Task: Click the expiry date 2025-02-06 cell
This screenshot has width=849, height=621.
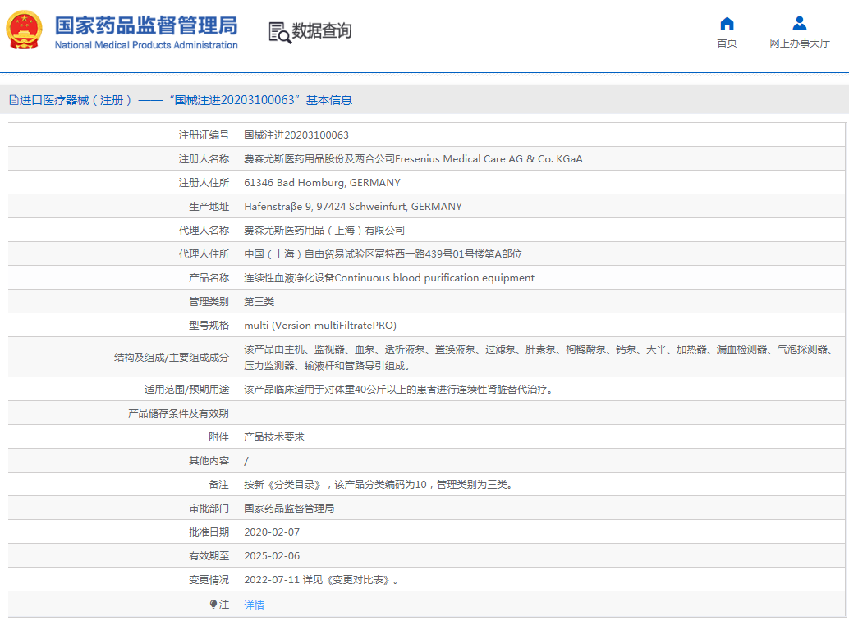Action: pos(272,556)
